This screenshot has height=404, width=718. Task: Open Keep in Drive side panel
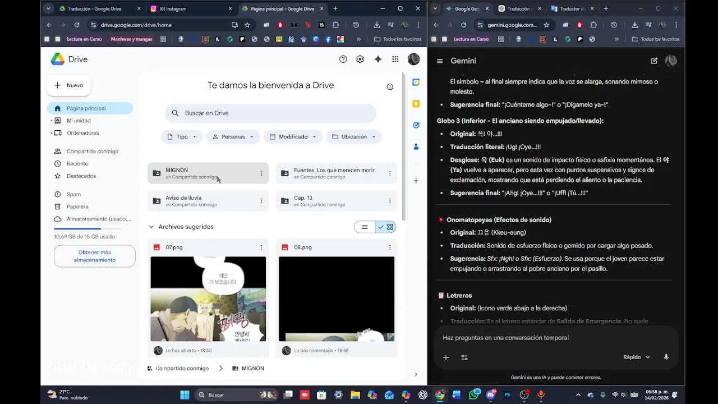(x=416, y=104)
